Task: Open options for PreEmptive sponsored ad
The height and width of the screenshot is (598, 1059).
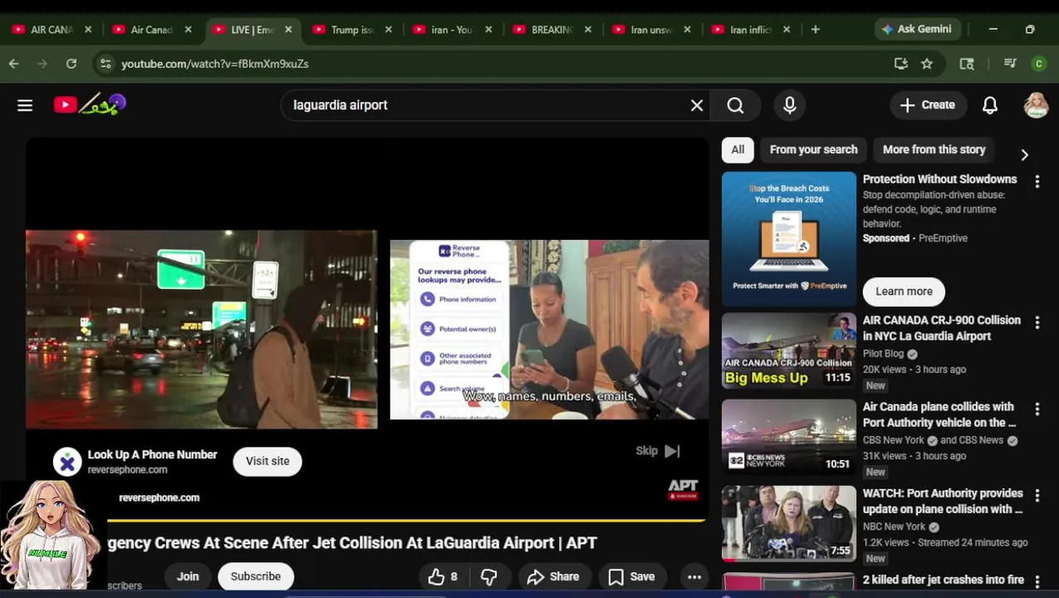Action: click(1037, 180)
